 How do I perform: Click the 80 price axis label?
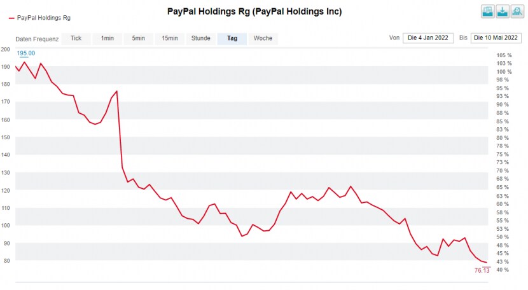(x=7, y=261)
